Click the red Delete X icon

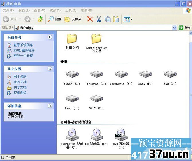click(x=90, y=19)
